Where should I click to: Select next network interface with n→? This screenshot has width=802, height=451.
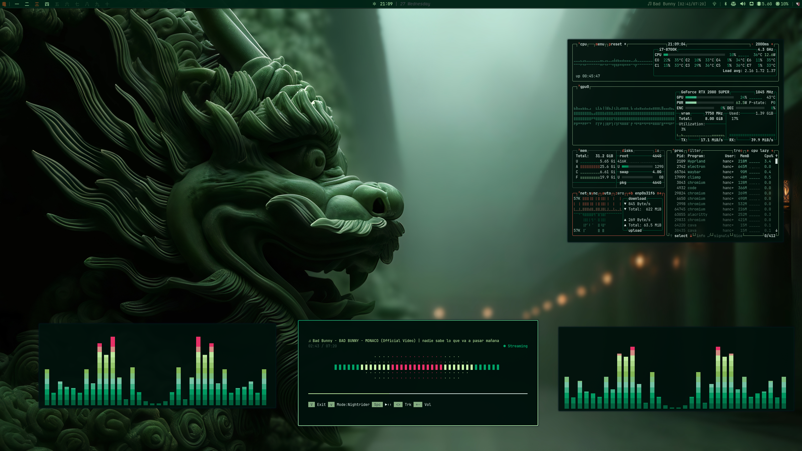click(x=659, y=193)
